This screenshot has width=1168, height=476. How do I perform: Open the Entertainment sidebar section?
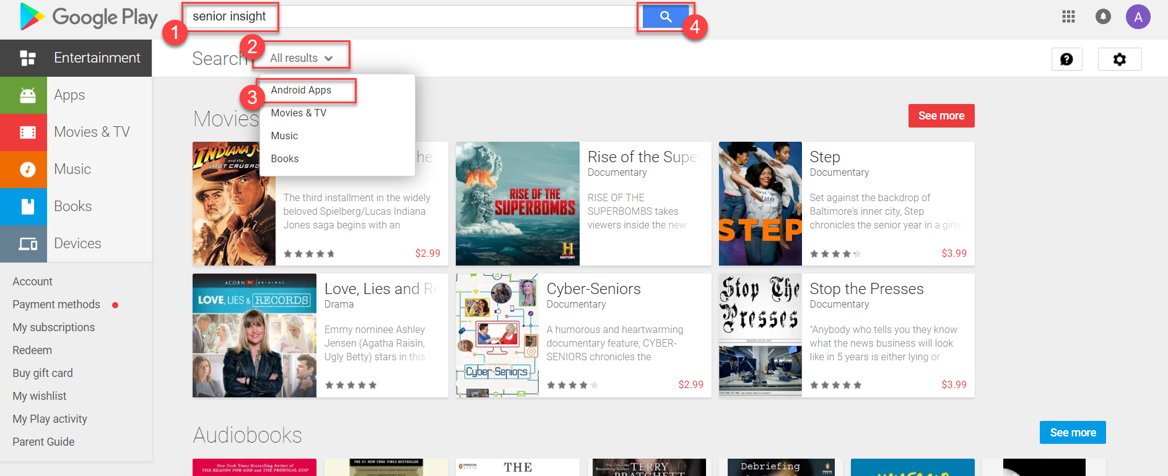tap(76, 58)
